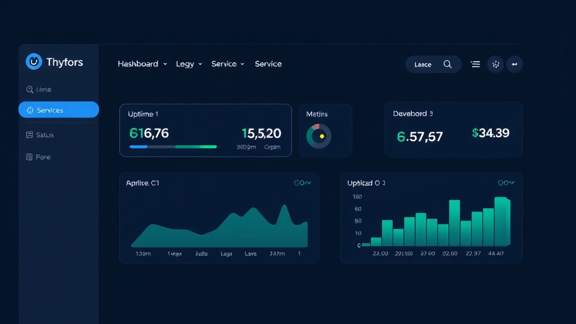
Task: Open the Status panel icon in sidebar
Action: coord(29,134)
